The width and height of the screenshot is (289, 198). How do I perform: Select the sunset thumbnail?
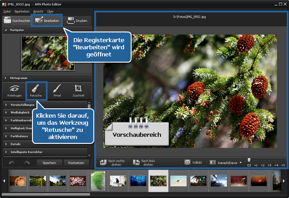click(259, 181)
